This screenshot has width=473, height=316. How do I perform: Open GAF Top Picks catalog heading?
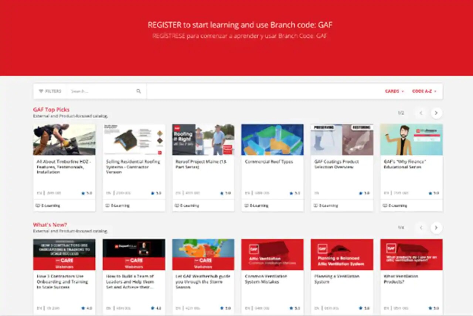pyautogui.click(x=51, y=109)
